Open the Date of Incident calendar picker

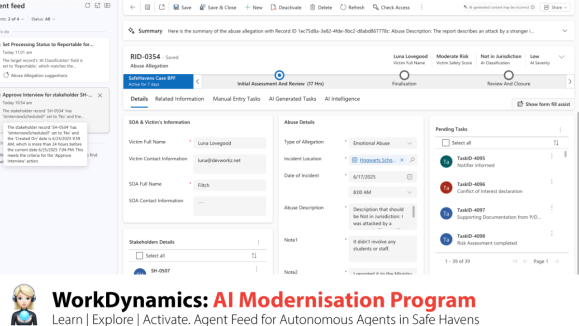410,177
